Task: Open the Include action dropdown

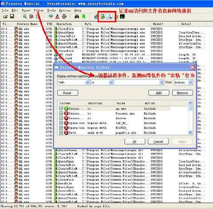Action: pos(190,82)
